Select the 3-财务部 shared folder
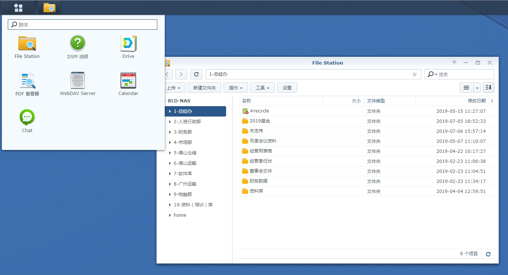Image resolution: width=508 pixels, height=275 pixels. pos(183,132)
